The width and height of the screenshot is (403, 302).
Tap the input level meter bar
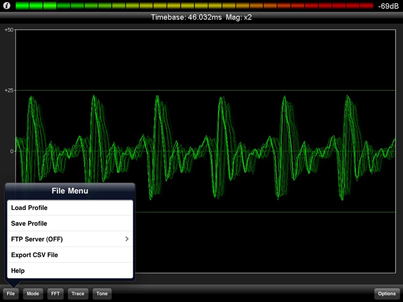tap(195, 6)
